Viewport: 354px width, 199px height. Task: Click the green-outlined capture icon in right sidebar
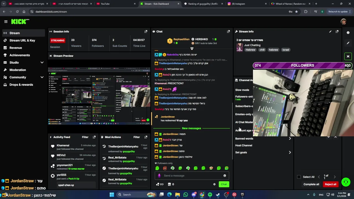click(x=348, y=56)
